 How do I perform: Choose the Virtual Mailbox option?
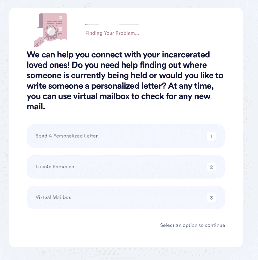pyautogui.click(x=126, y=198)
